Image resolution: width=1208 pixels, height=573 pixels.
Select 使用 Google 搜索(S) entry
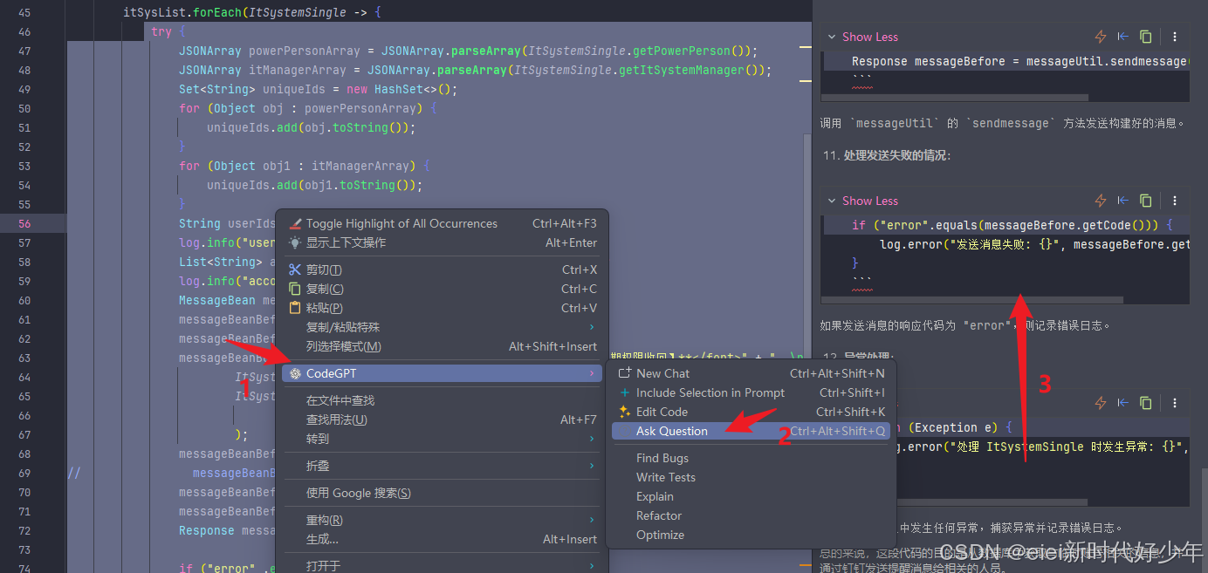coord(442,493)
